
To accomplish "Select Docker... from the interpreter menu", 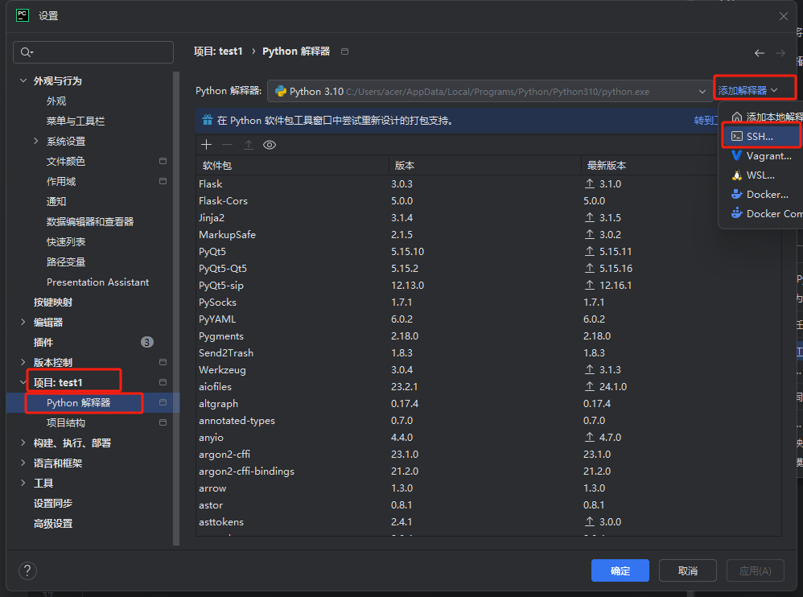I will pyautogui.click(x=761, y=195).
